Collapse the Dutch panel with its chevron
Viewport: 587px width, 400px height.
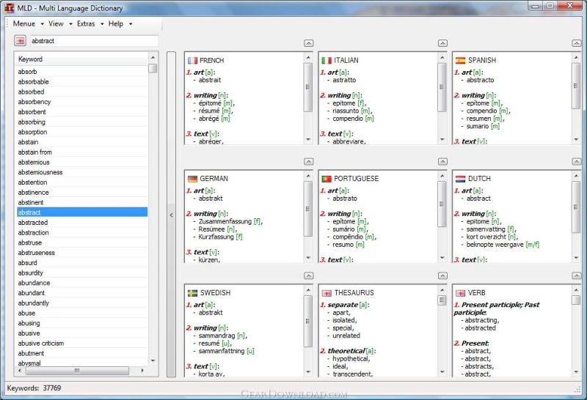[x=577, y=161]
